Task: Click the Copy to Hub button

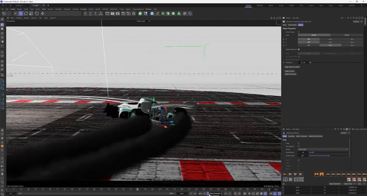Action: coord(290,71)
